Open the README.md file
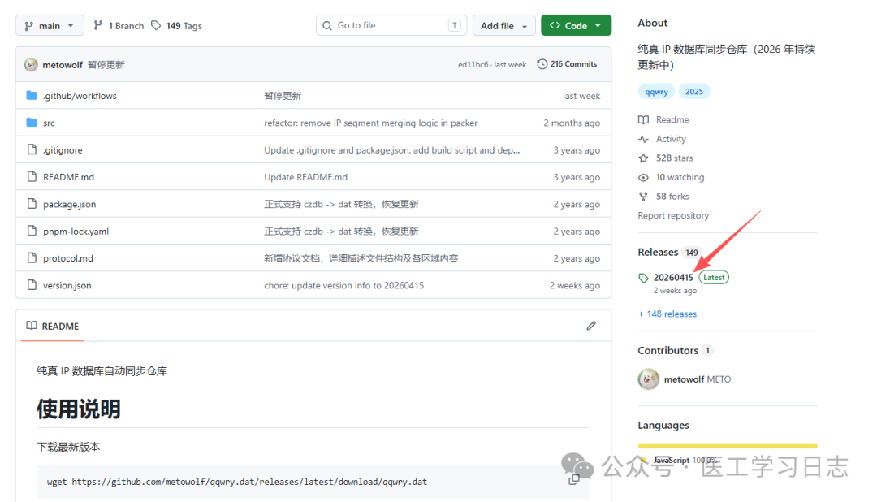The image size is (877, 502). (x=68, y=177)
